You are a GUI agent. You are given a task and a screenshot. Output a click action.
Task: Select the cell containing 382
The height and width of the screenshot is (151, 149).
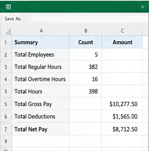pyautogui.click(x=86, y=67)
